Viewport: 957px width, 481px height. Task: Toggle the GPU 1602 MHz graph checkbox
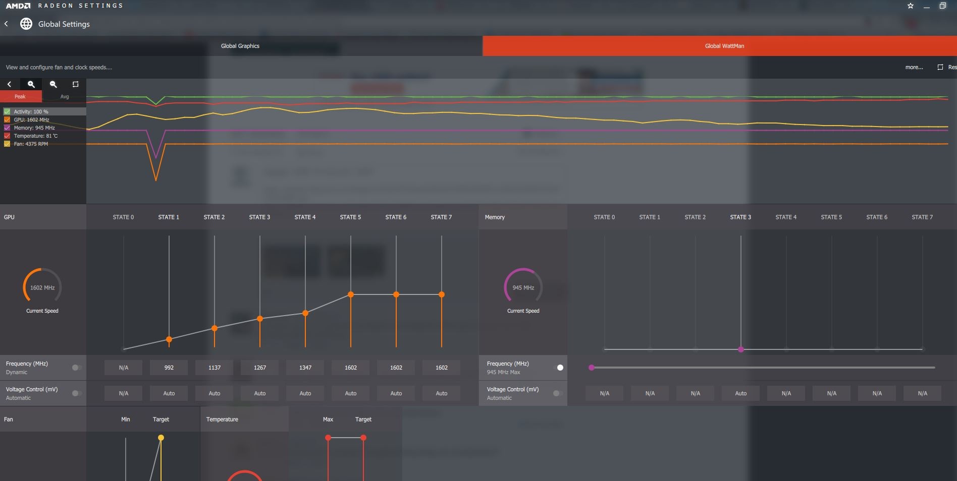pyautogui.click(x=7, y=119)
